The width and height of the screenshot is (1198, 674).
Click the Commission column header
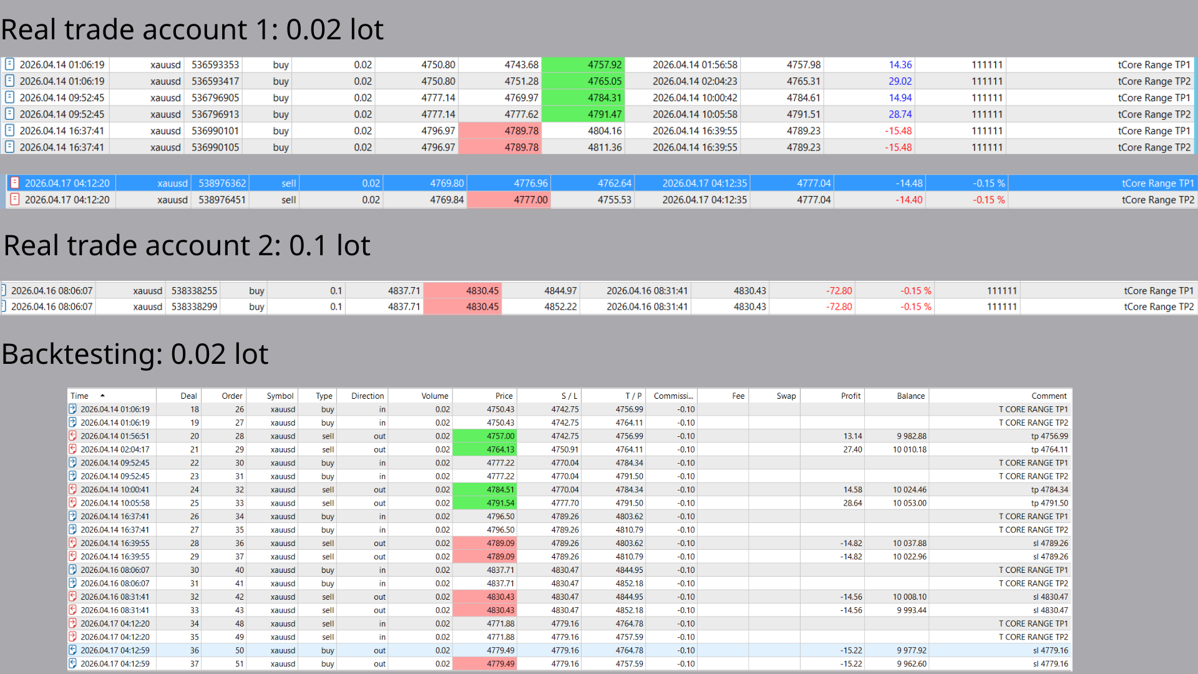coord(673,396)
